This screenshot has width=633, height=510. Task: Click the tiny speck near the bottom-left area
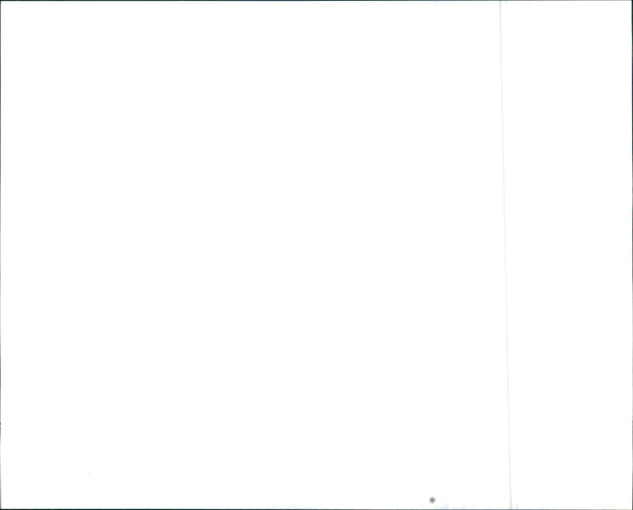click(88, 474)
